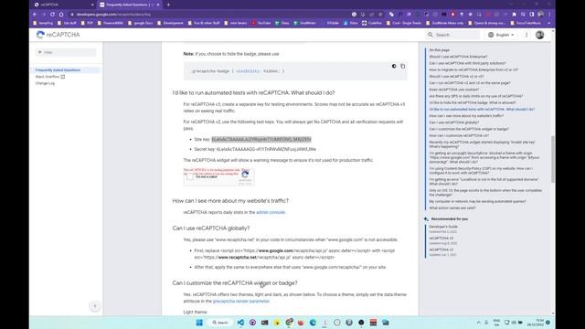This screenshot has width=585, height=329.
Task: Open recommended reCAPTCHA v2 article
Action: point(441,249)
